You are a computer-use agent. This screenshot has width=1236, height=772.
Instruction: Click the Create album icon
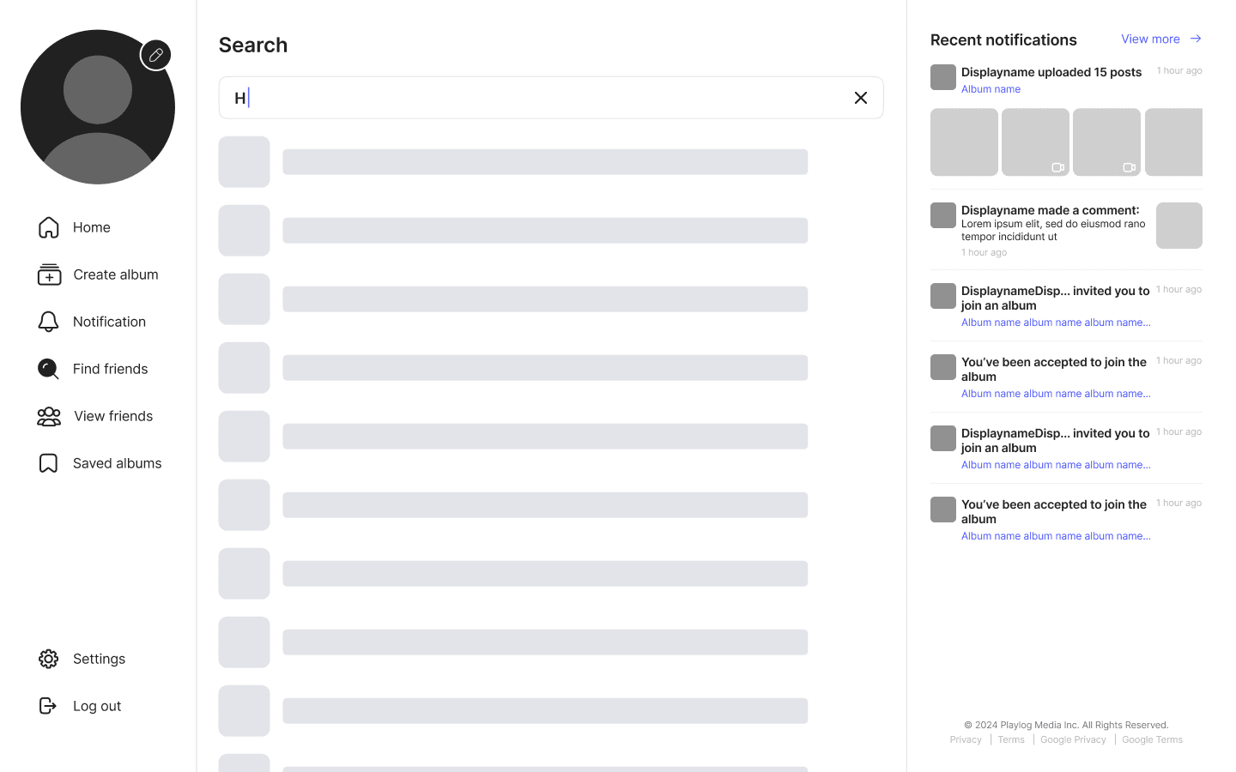tap(49, 274)
